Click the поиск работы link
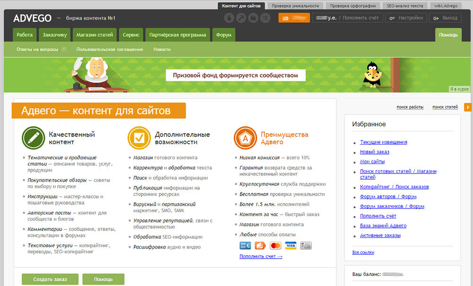Viewport: 473px width, 286px height. (x=410, y=107)
